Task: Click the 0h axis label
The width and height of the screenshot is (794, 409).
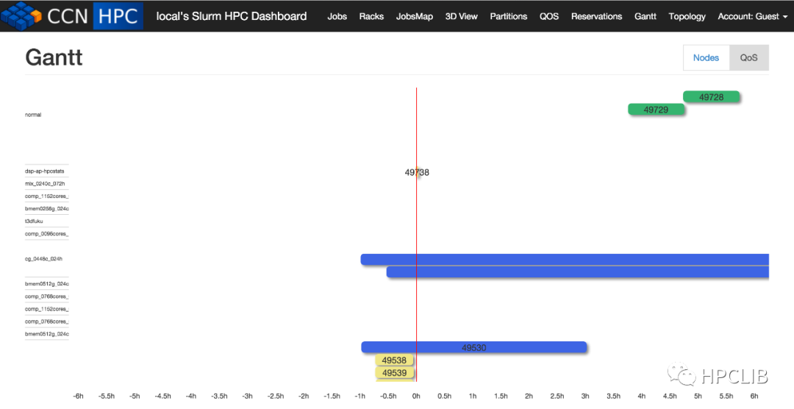Action: coord(416,396)
